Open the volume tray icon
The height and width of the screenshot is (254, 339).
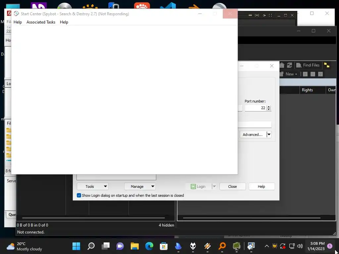(x=300, y=246)
